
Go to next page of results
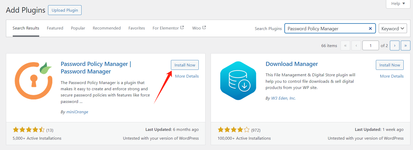(x=395, y=46)
